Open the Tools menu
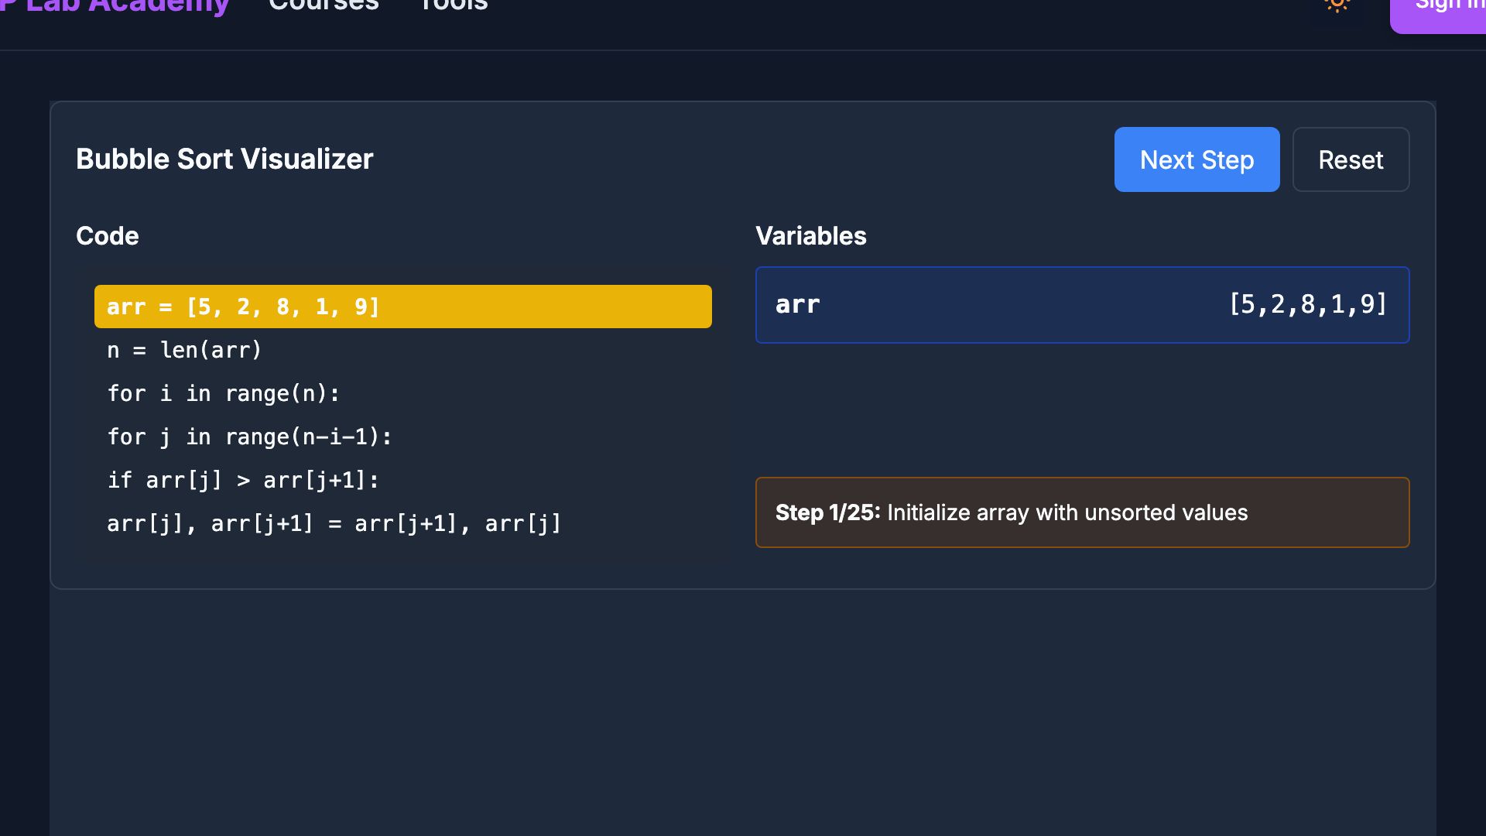Viewport: 1486px width, 836px height. (x=453, y=5)
